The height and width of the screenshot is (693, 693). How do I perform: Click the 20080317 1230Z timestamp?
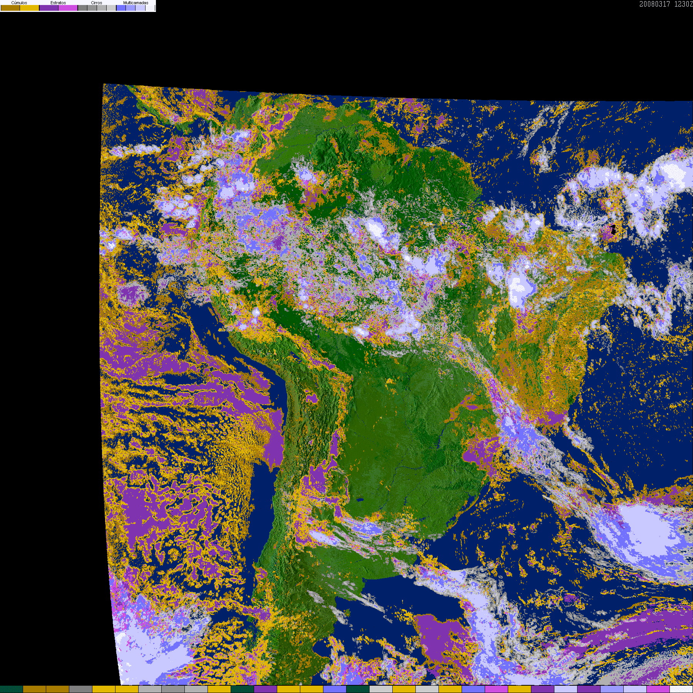pos(666,4)
